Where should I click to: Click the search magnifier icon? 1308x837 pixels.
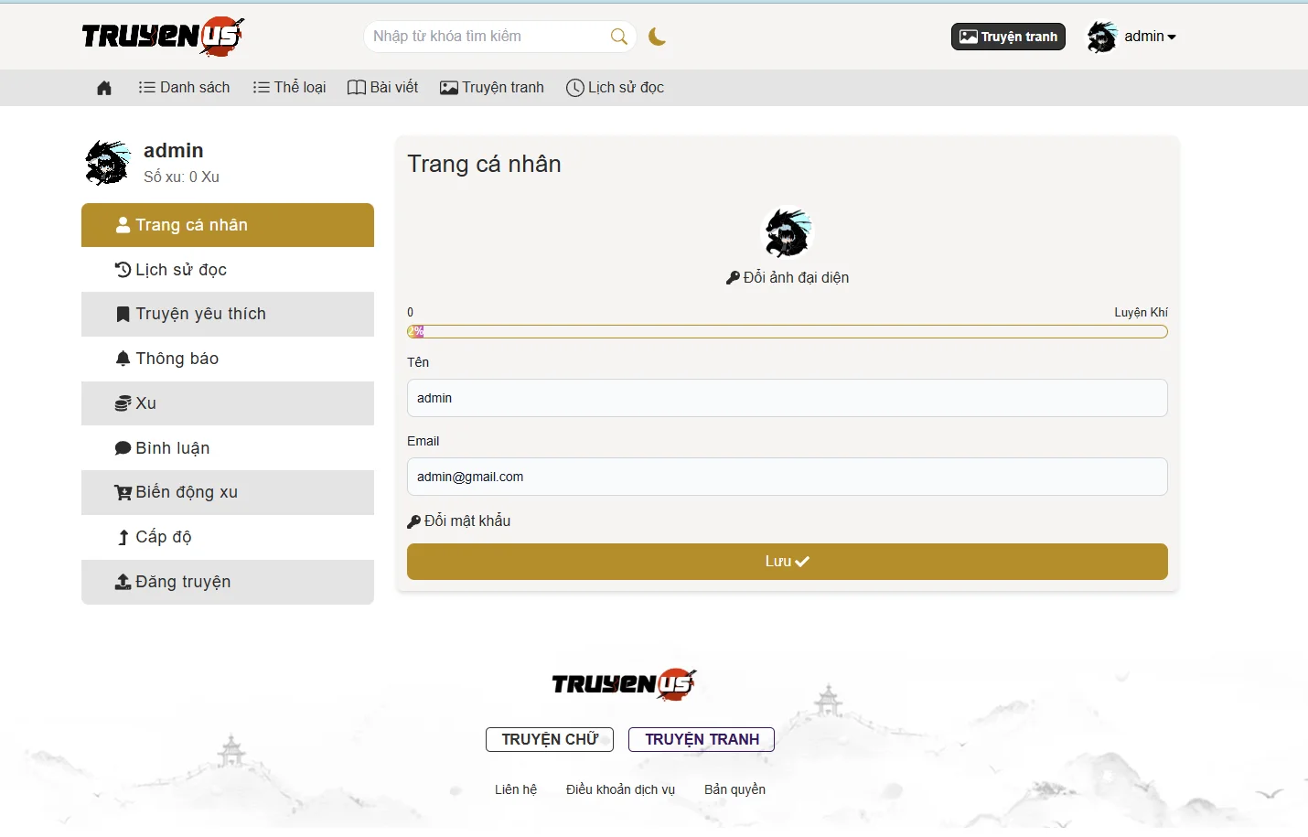coord(619,36)
